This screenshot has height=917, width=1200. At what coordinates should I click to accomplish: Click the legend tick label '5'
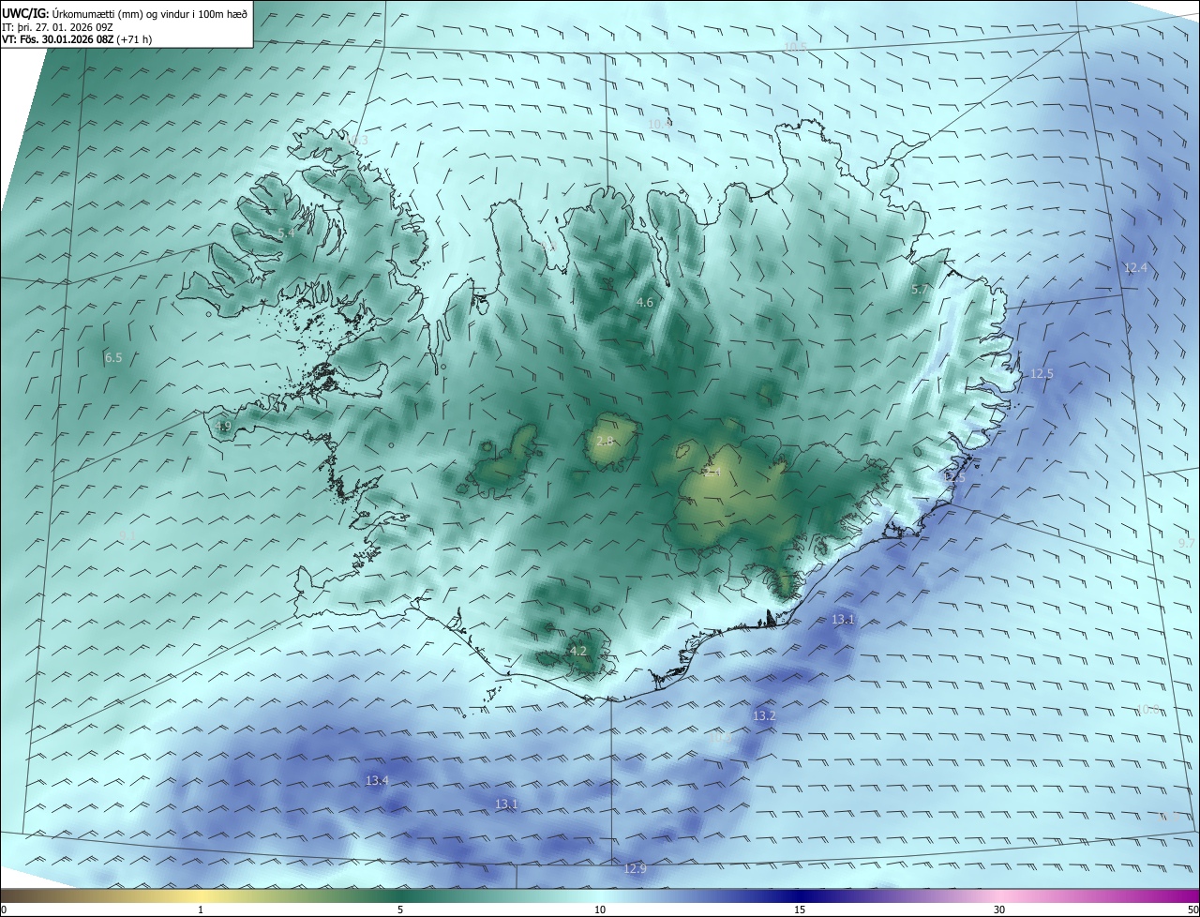(x=400, y=909)
